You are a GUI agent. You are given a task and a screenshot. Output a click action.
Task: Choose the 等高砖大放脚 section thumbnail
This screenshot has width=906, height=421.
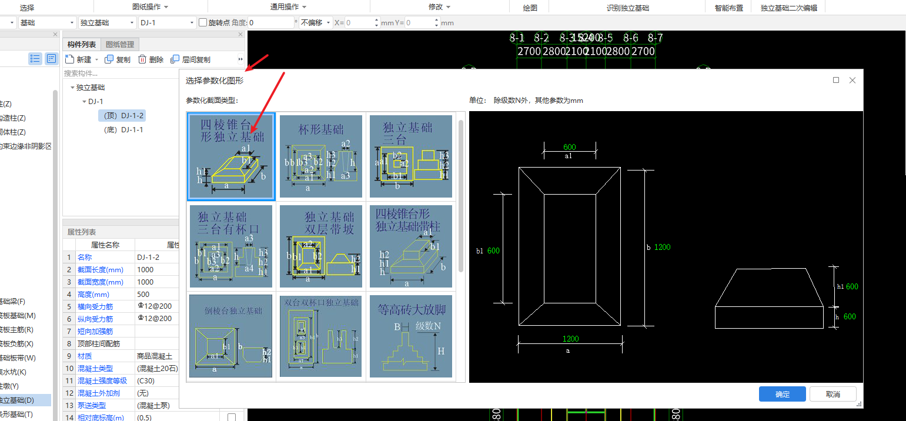click(411, 336)
